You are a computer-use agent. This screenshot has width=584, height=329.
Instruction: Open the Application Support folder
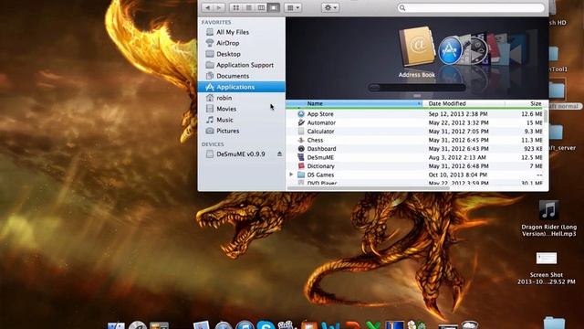(241, 65)
